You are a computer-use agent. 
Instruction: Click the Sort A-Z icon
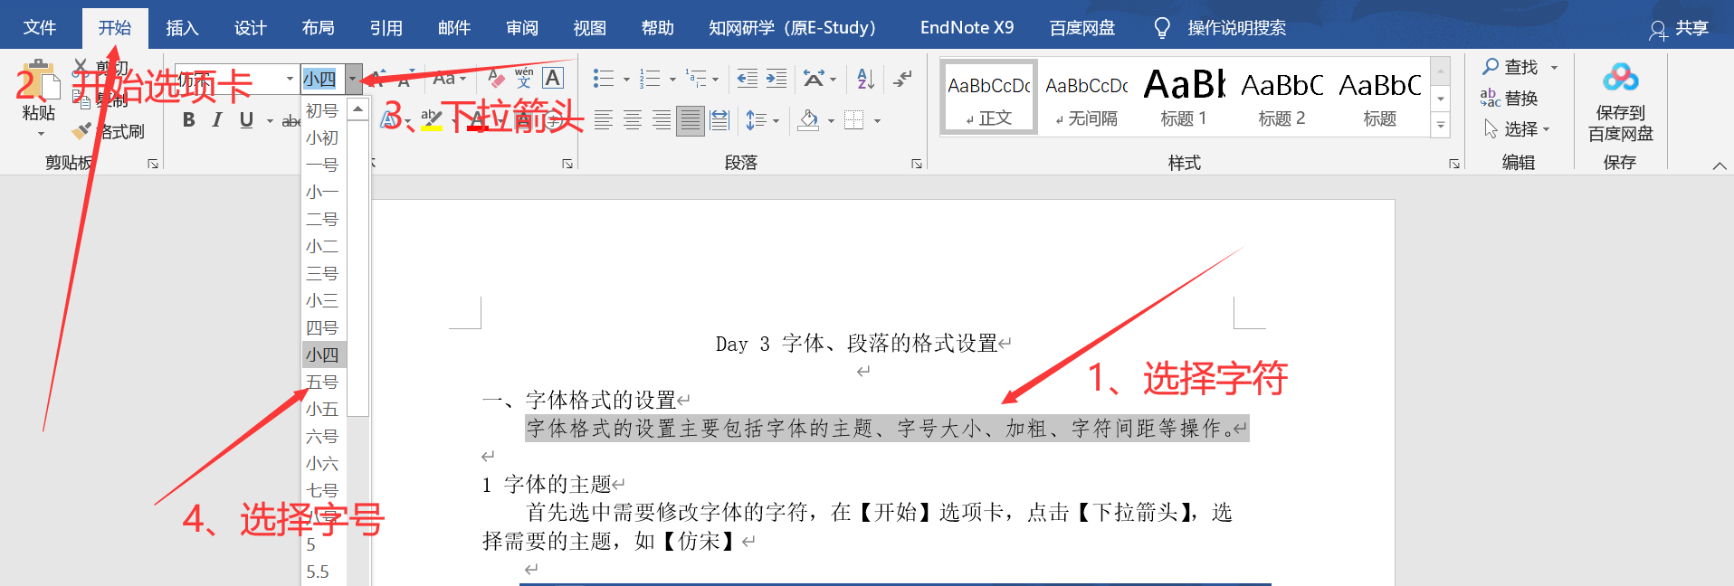click(866, 79)
